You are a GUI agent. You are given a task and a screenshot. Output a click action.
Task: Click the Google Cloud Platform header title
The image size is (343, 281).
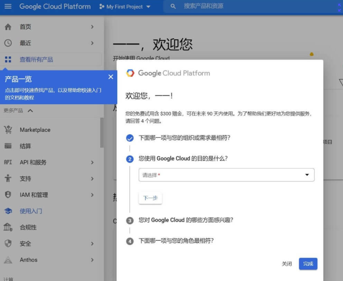[x=55, y=6]
